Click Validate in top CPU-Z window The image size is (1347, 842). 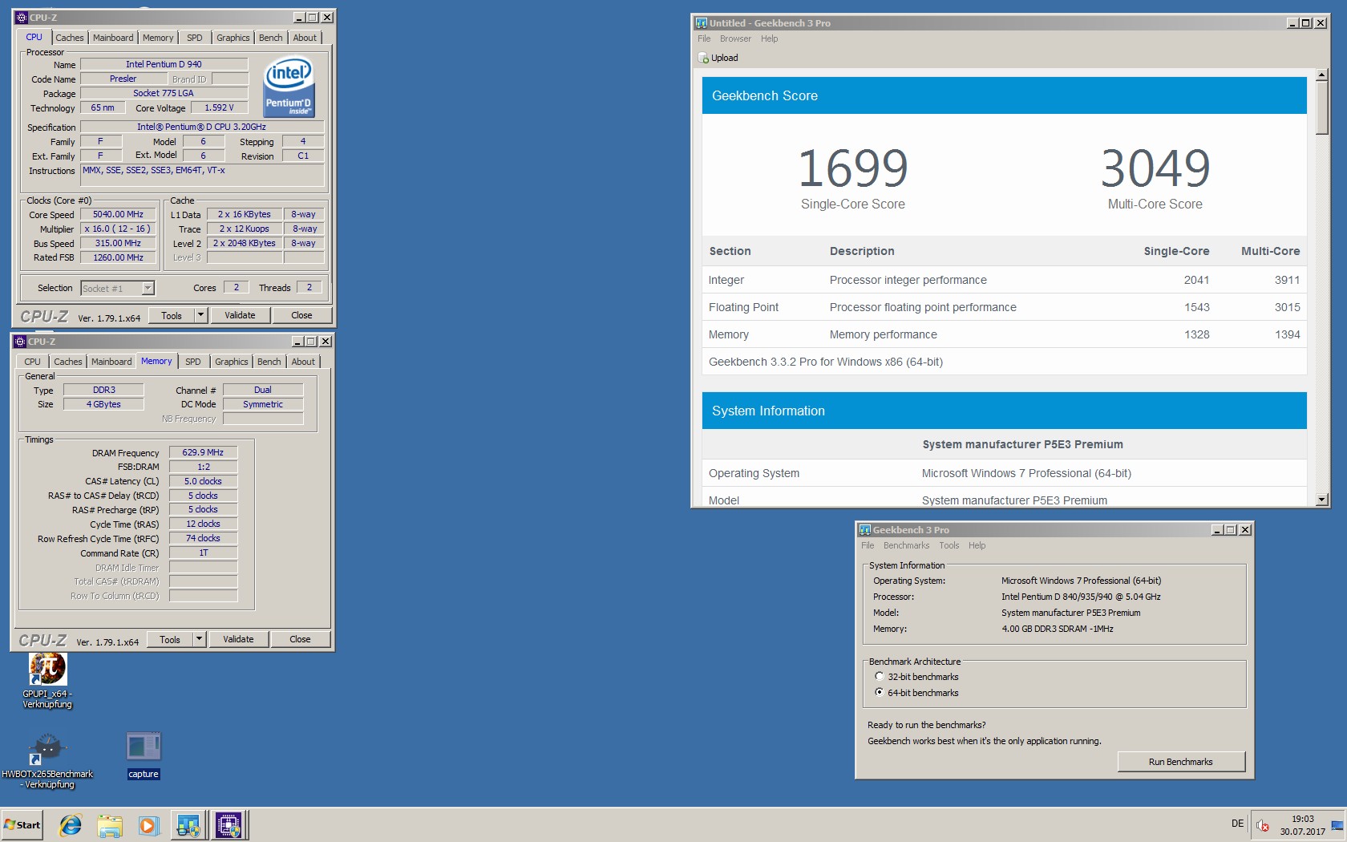240,315
